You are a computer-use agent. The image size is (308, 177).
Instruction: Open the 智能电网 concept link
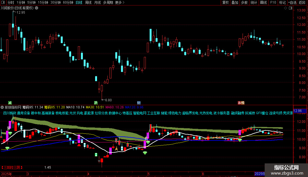140,113
